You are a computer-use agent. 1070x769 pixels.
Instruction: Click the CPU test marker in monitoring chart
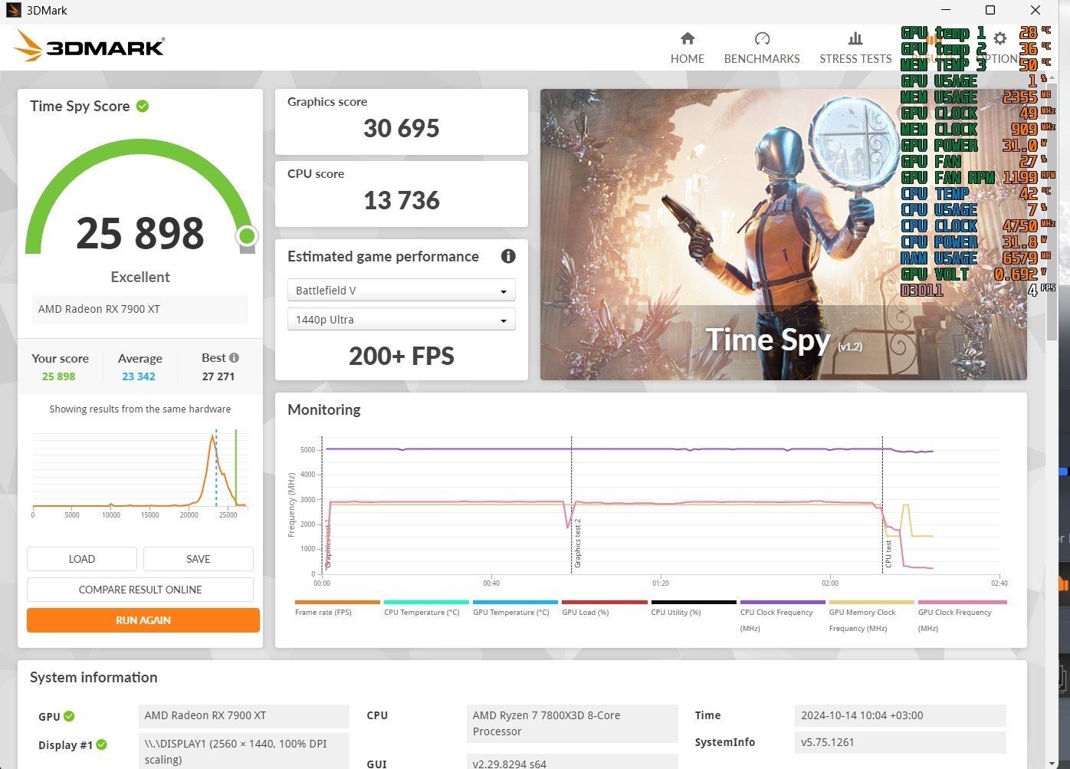click(888, 554)
